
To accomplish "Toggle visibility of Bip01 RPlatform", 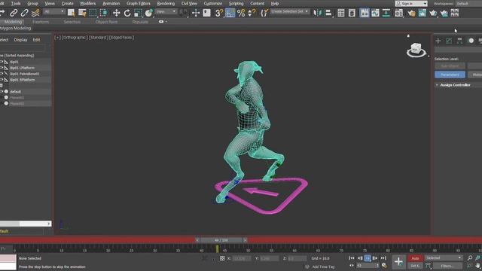I will point(2,80).
